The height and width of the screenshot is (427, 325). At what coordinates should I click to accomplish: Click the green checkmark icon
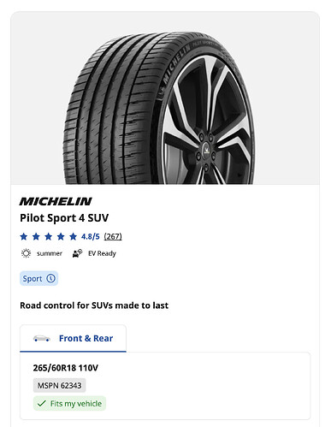pos(42,403)
